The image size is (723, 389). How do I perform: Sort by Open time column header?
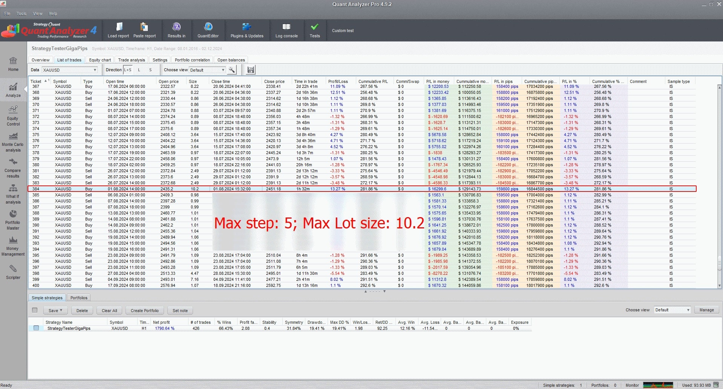tap(130, 81)
